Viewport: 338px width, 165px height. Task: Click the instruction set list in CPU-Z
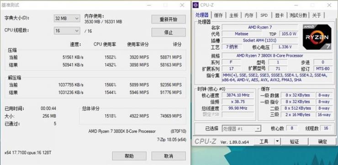click(x=277, y=77)
